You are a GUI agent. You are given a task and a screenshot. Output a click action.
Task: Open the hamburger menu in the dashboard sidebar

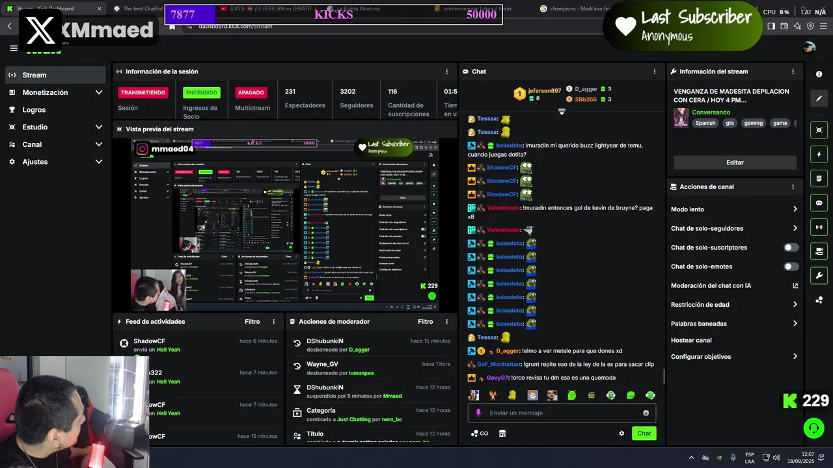14,48
